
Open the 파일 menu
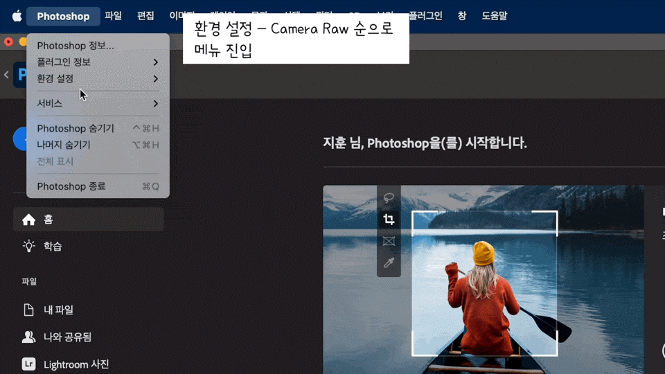[x=113, y=16]
